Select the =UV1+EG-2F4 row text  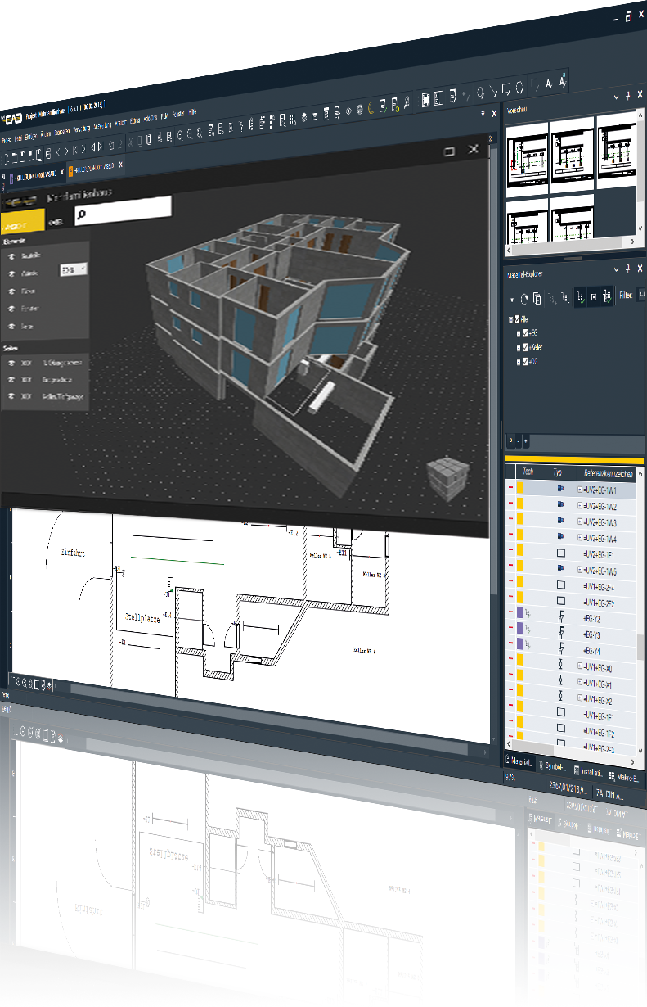[598, 588]
